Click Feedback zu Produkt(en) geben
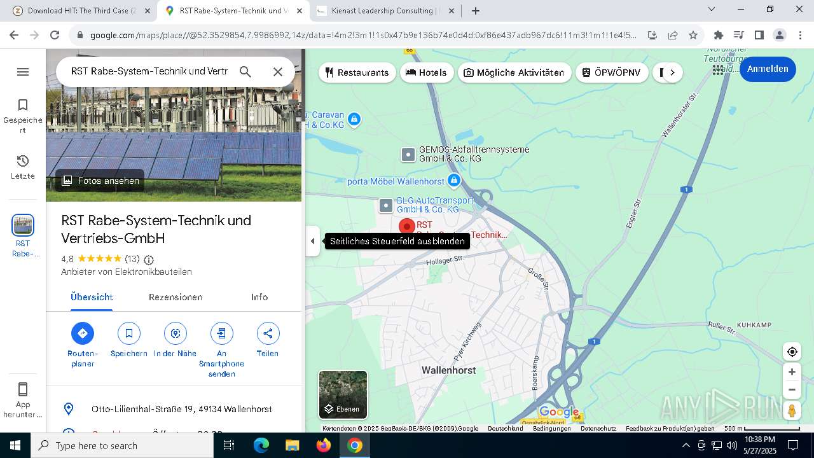 point(670,429)
